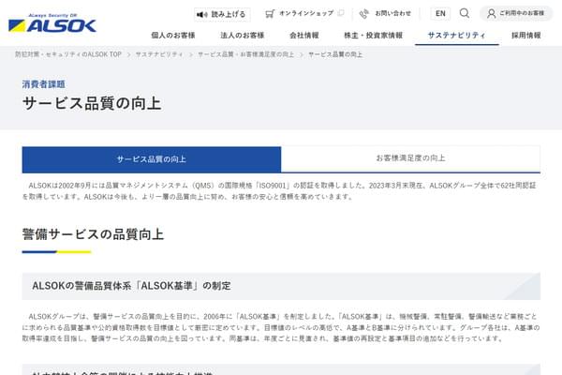The height and width of the screenshot is (375, 562).
Task: Click the 読み上げる button
Action: coord(222,14)
